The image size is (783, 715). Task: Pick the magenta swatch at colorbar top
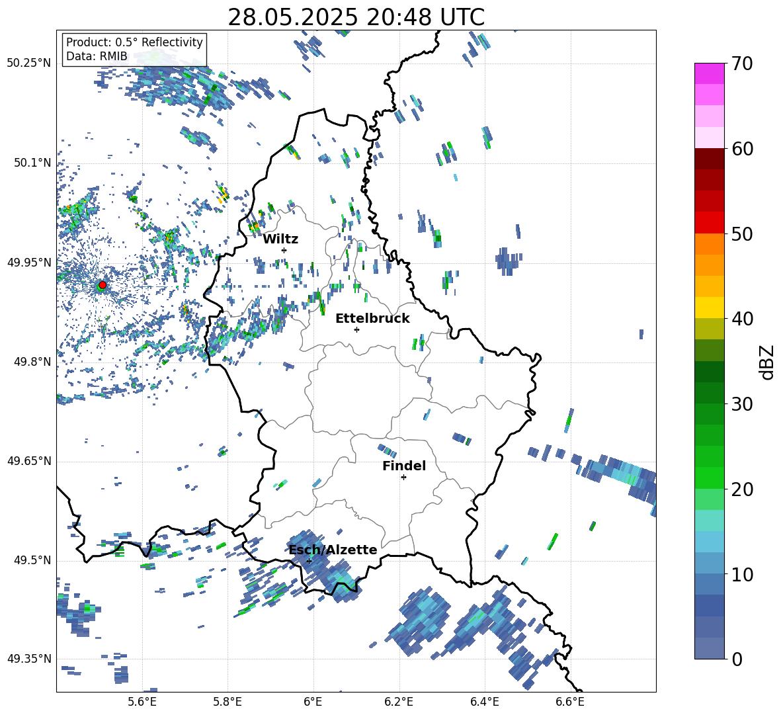click(709, 74)
